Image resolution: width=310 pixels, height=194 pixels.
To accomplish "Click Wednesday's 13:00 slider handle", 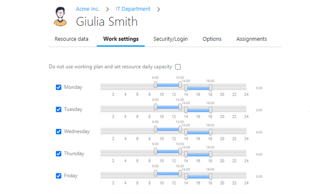I will [180, 129].
